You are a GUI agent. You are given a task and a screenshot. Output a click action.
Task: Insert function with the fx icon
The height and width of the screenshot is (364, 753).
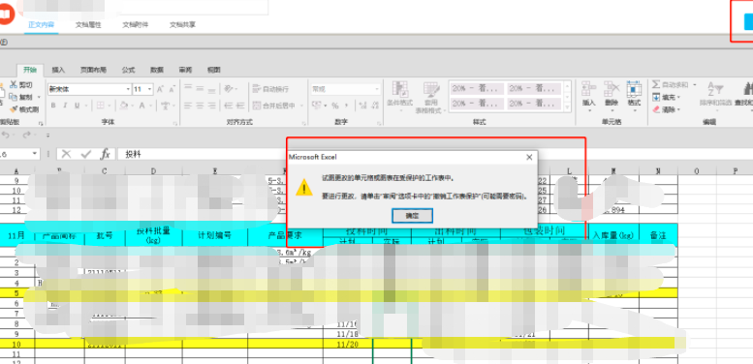pyautogui.click(x=106, y=154)
